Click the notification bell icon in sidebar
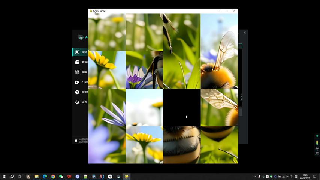This screenshot has width=320, height=180. [x=76, y=141]
